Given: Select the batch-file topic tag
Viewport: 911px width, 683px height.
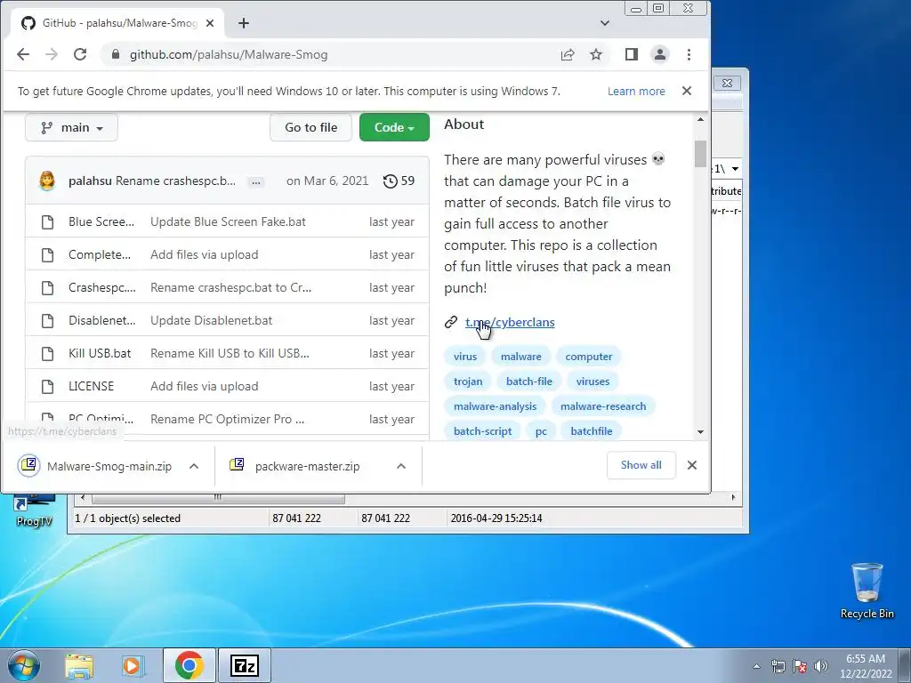Looking at the screenshot, I should pos(528,382).
